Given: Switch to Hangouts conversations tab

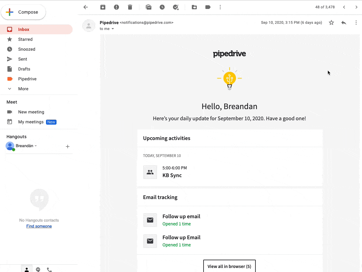Looking at the screenshot, I should [38, 269].
